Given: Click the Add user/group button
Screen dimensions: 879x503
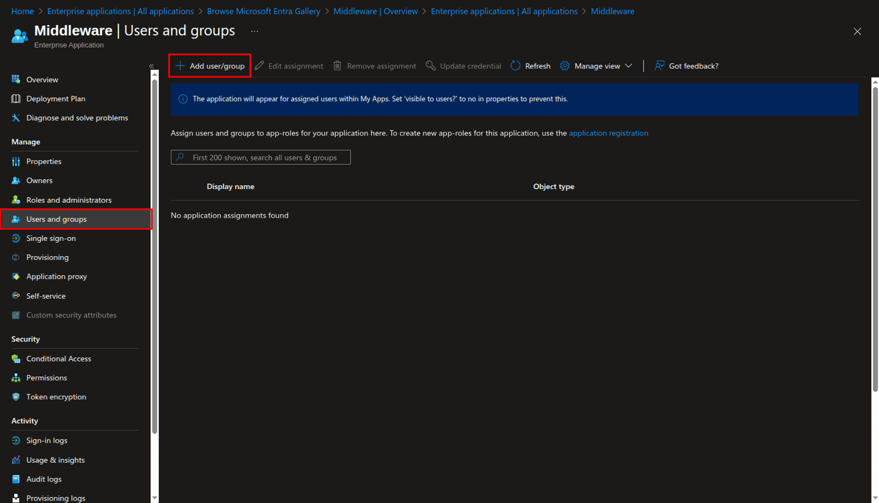Looking at the screenshot, I should [209, 65].
